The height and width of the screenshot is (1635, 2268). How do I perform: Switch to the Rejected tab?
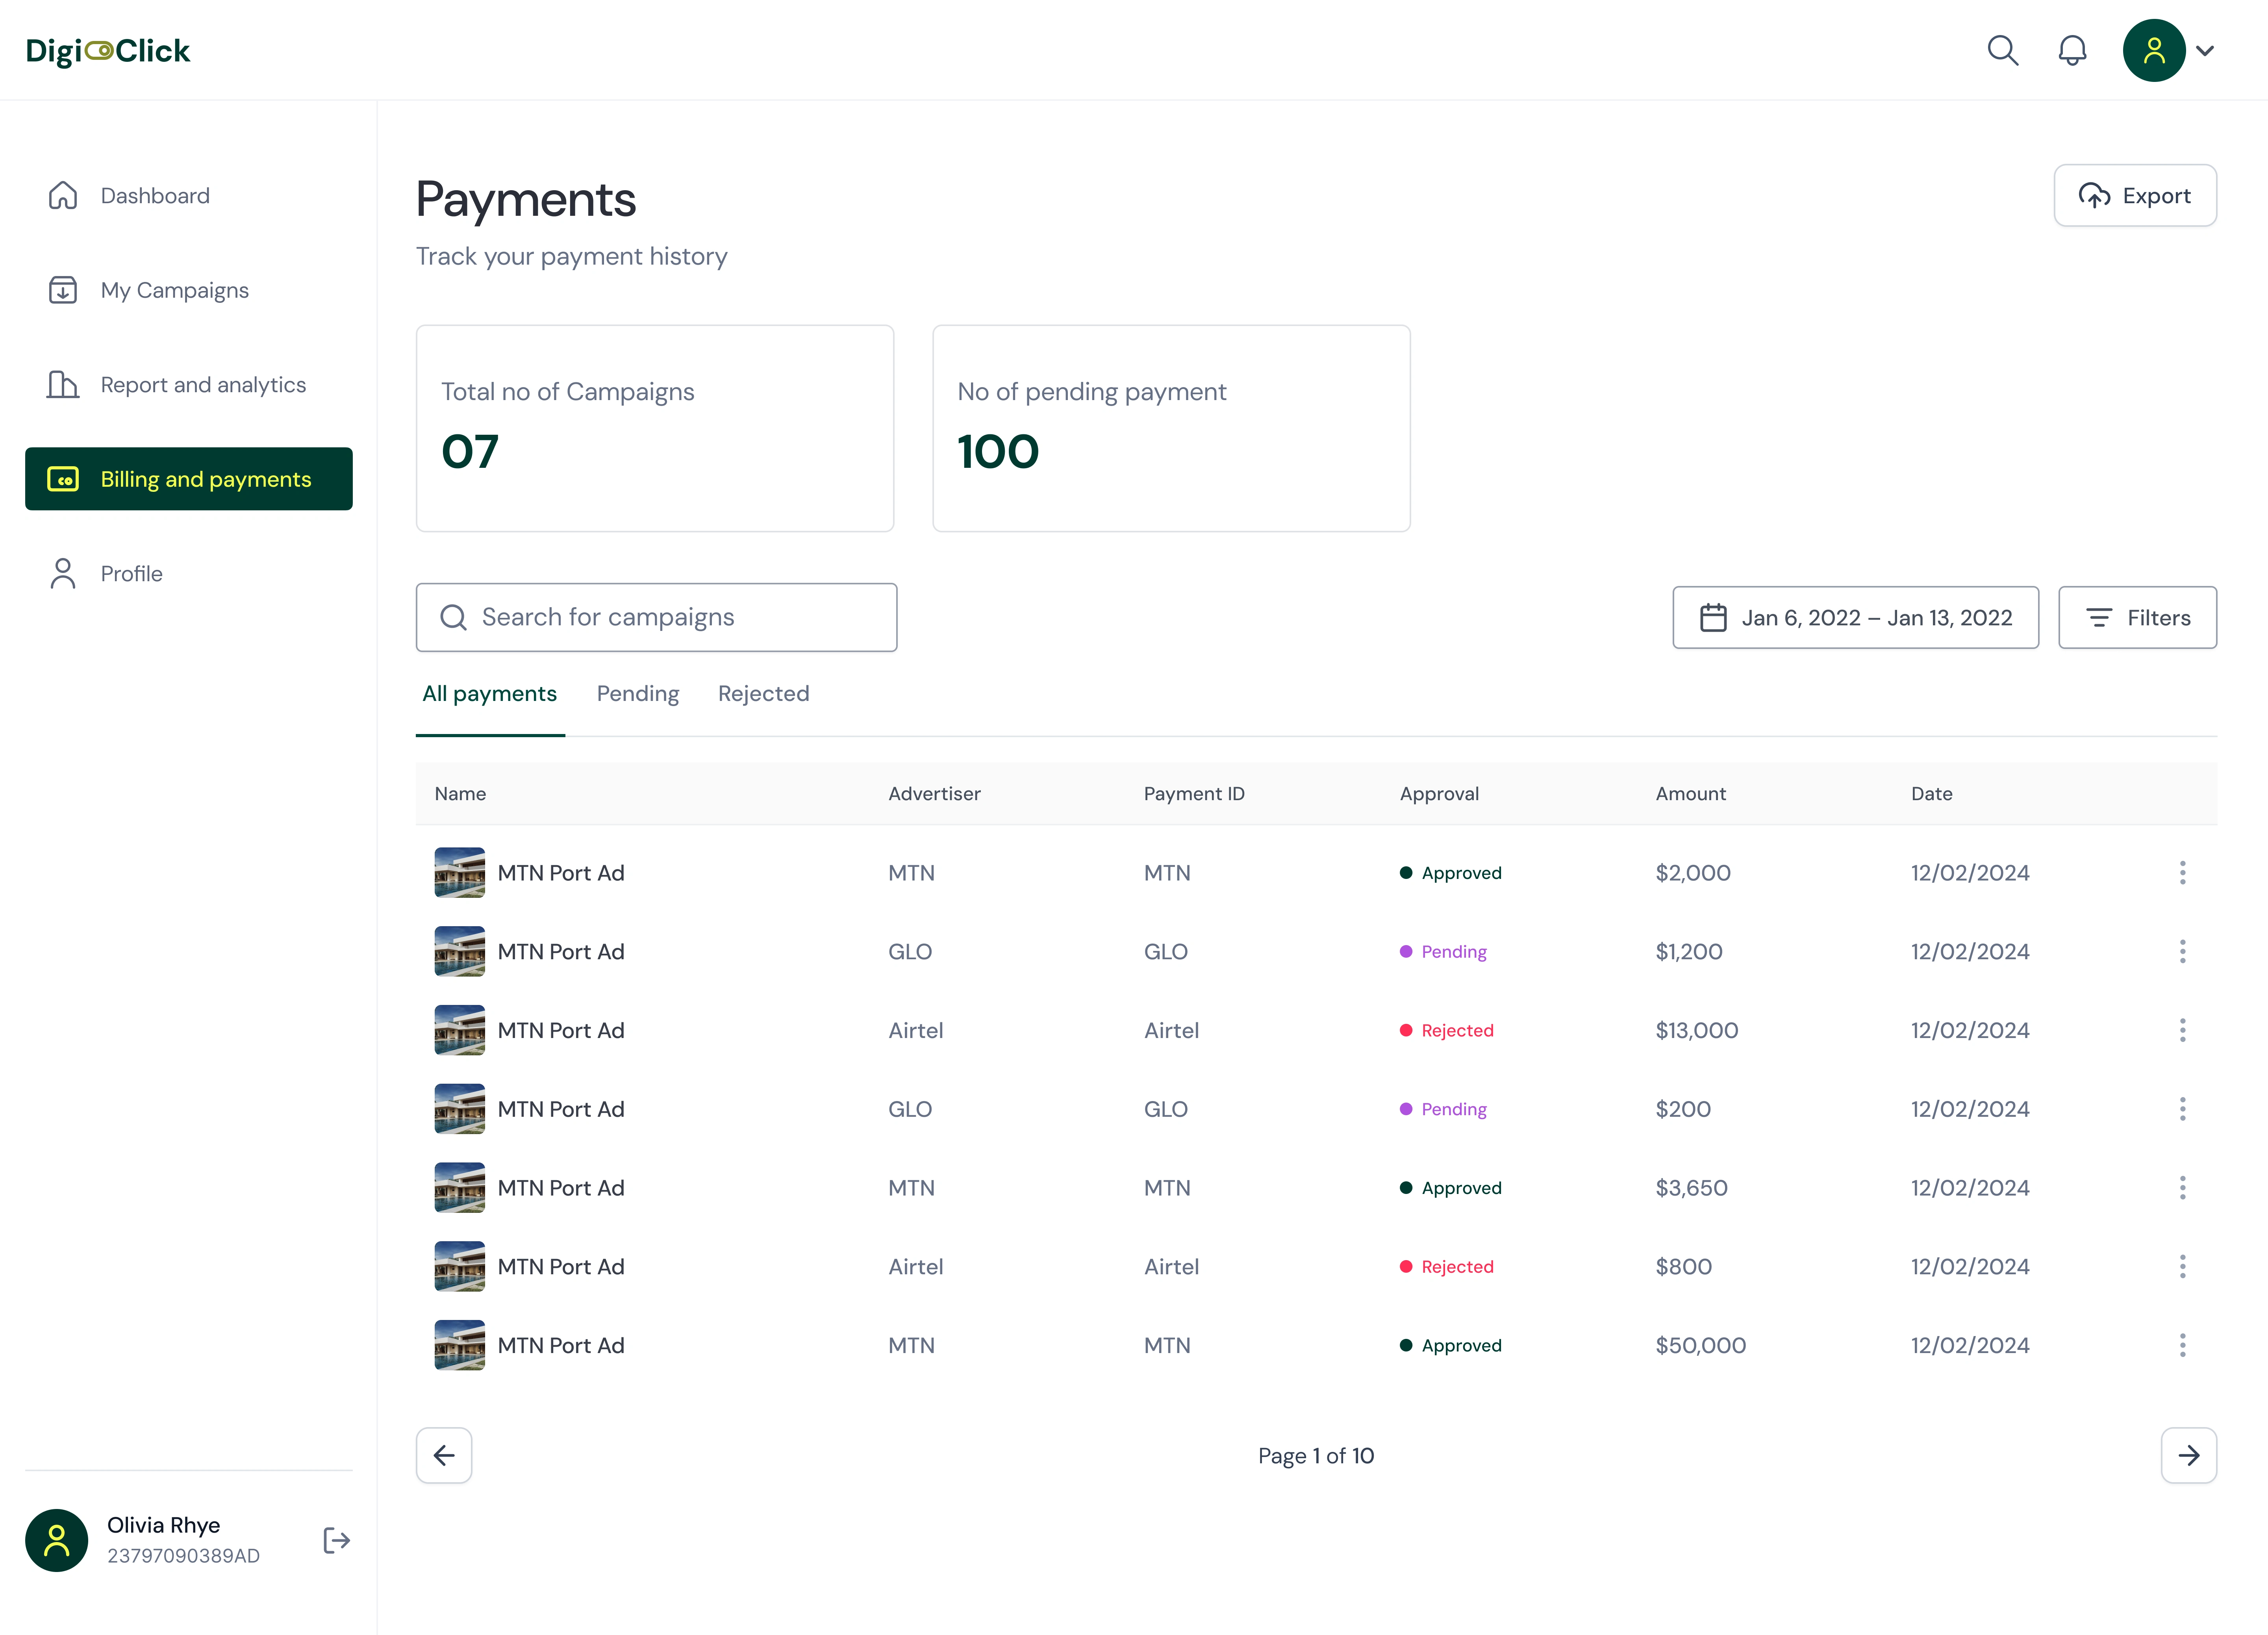tap(763, 694)
